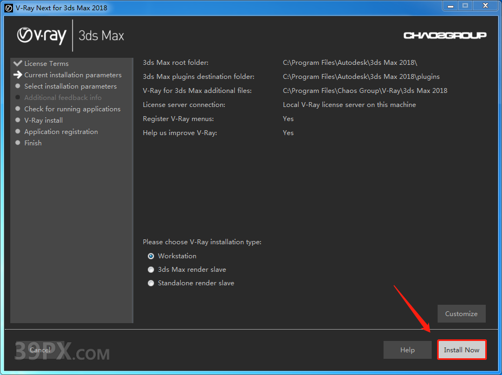Viewport: 502px width, 375px height.
Task: Select License Terms step in sidebar
Action: click(47, 63)
